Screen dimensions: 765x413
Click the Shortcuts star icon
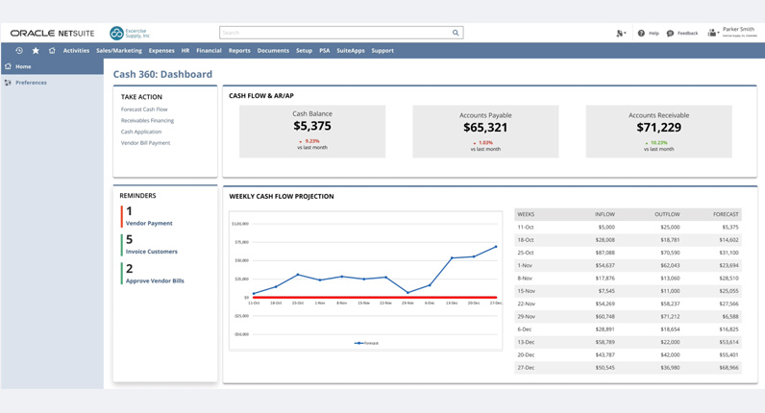point(36,51)
